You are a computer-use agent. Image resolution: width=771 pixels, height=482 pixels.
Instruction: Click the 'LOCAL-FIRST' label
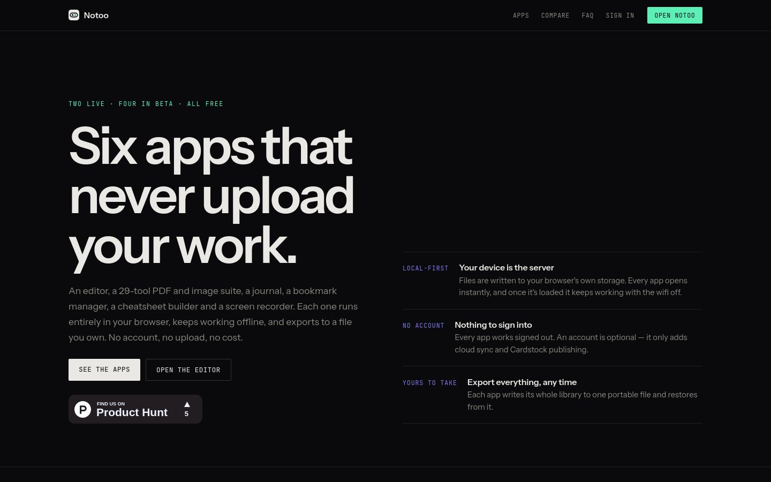pos(426,268)
